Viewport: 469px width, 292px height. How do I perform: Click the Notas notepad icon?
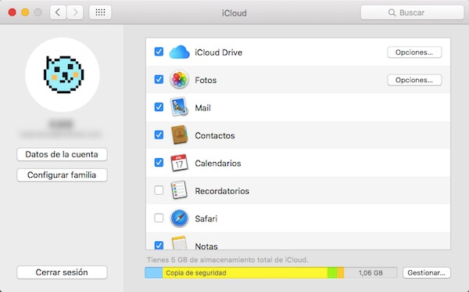coord(179,243)
